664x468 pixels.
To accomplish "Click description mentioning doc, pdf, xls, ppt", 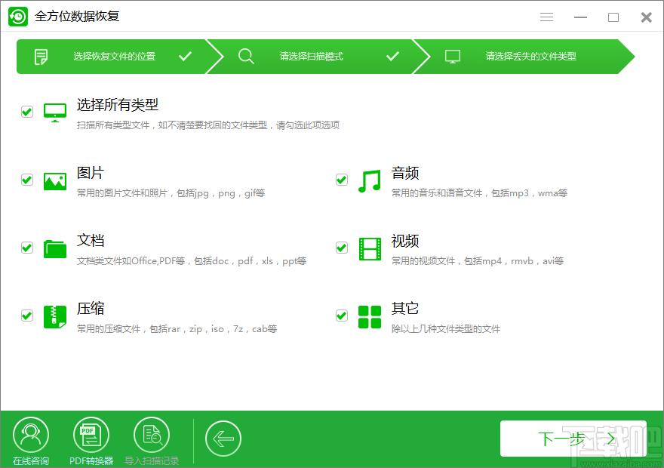I will click(192, 261).
